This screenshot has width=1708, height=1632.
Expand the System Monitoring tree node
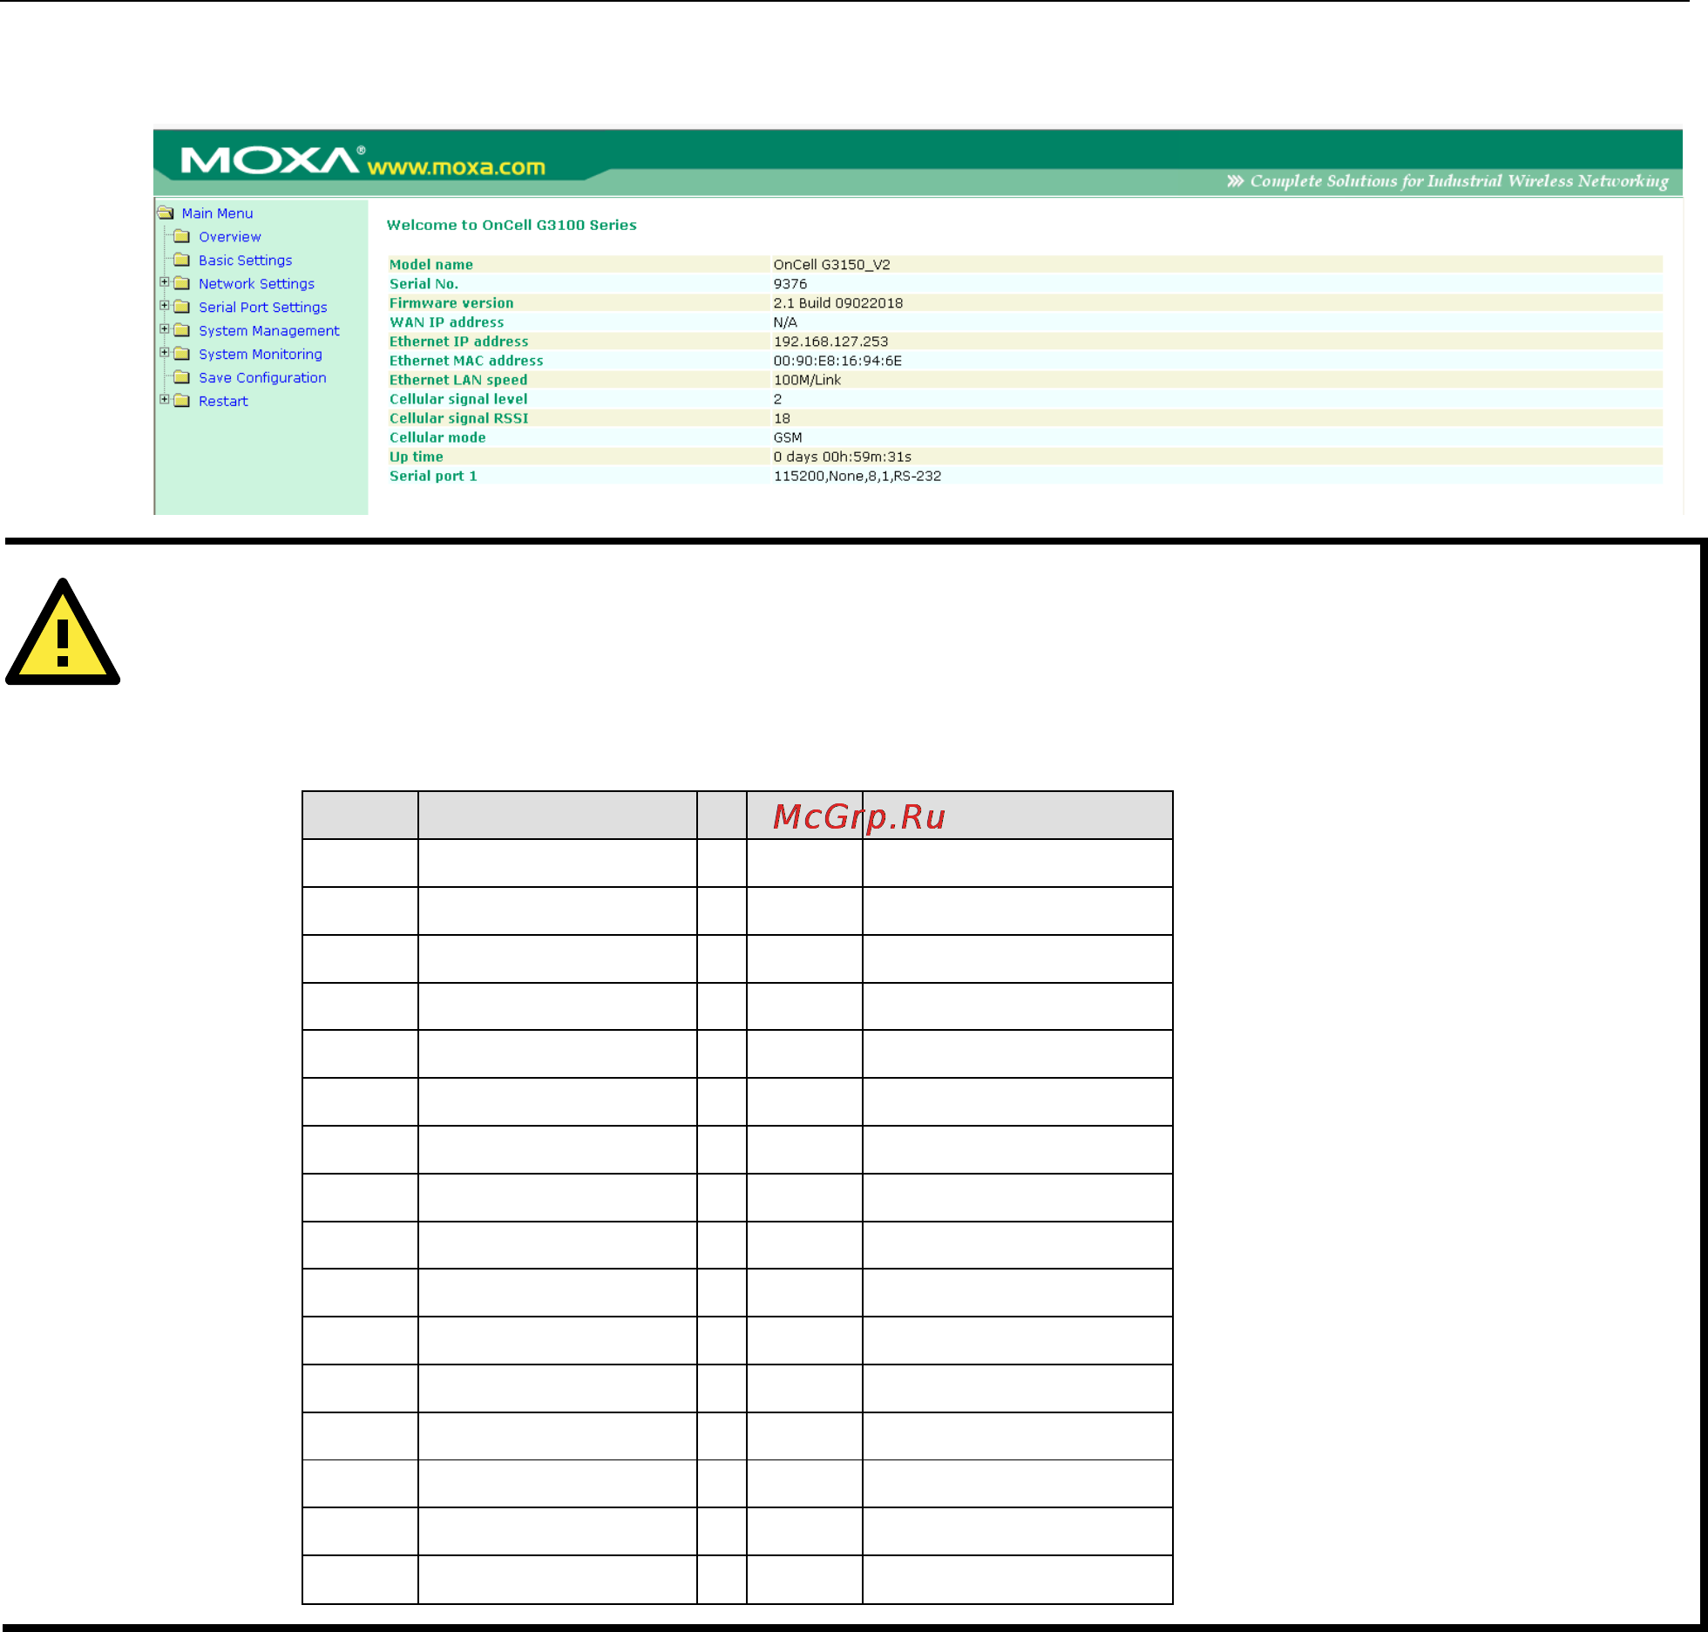[164, 353]
